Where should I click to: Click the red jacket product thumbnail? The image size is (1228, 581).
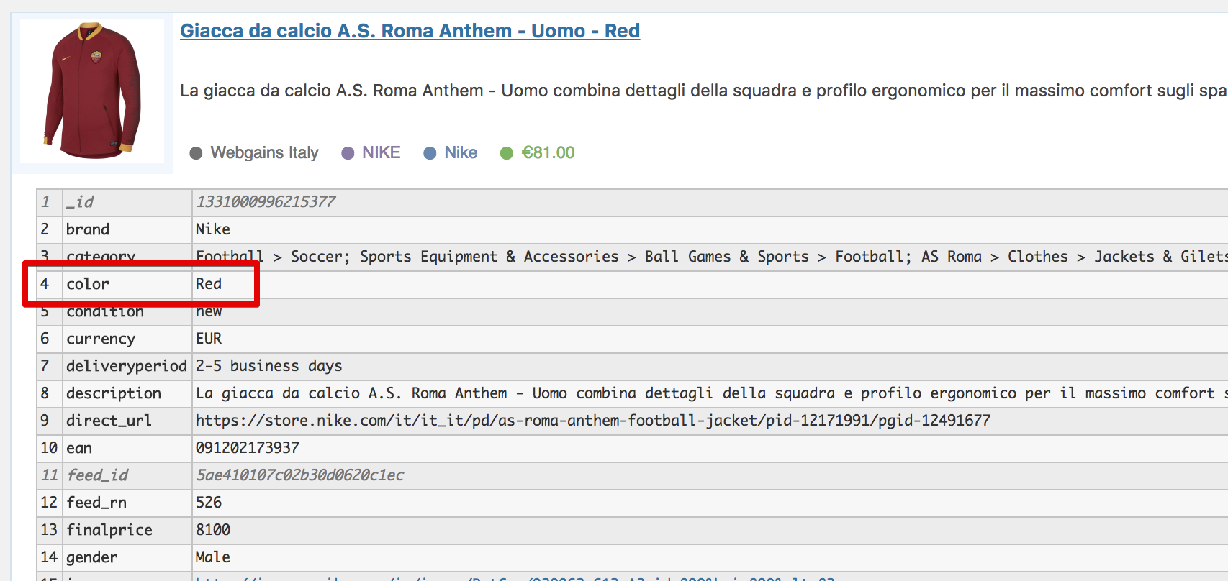(92, 91)
